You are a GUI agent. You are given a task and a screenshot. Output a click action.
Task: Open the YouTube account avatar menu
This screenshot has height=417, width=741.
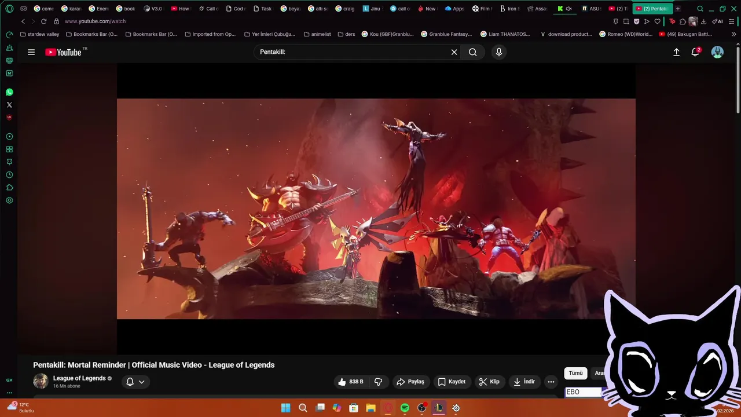717,52
